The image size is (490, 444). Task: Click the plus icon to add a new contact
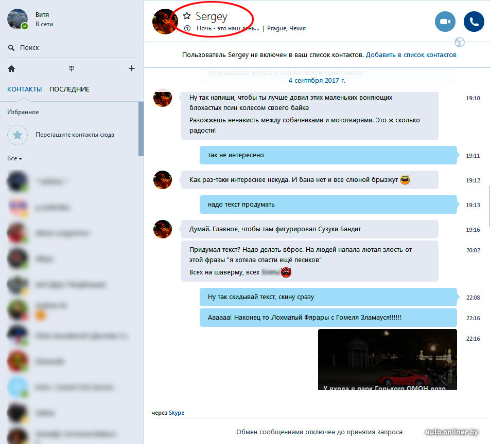click(x=132, y=68)
